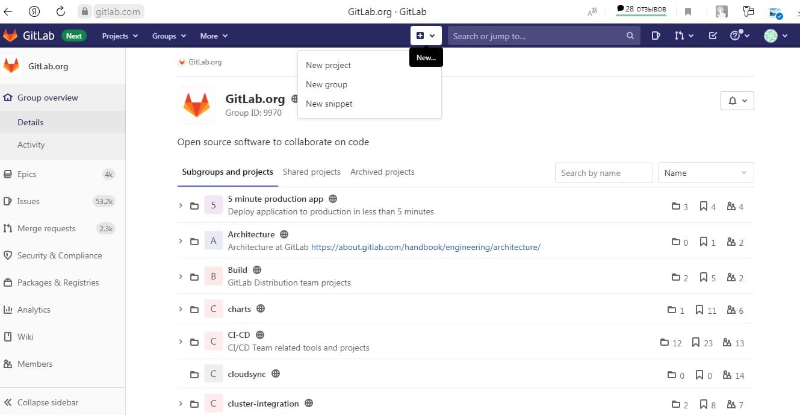Click the GitLab.org group avatar in sidebar

tap(11, 66)
